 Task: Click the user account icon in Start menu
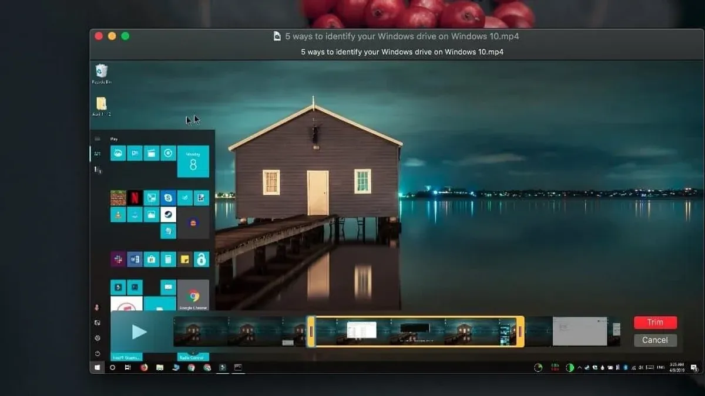(x=98, y=307)
